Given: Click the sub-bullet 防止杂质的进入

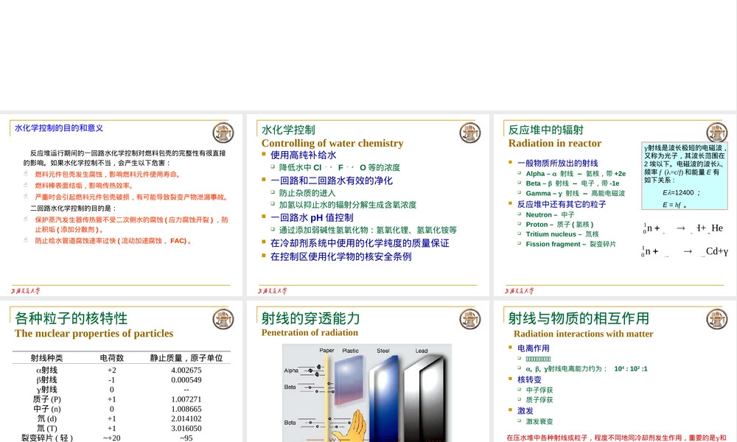Looking at the screenshot, I should click(x=307, y=193).
